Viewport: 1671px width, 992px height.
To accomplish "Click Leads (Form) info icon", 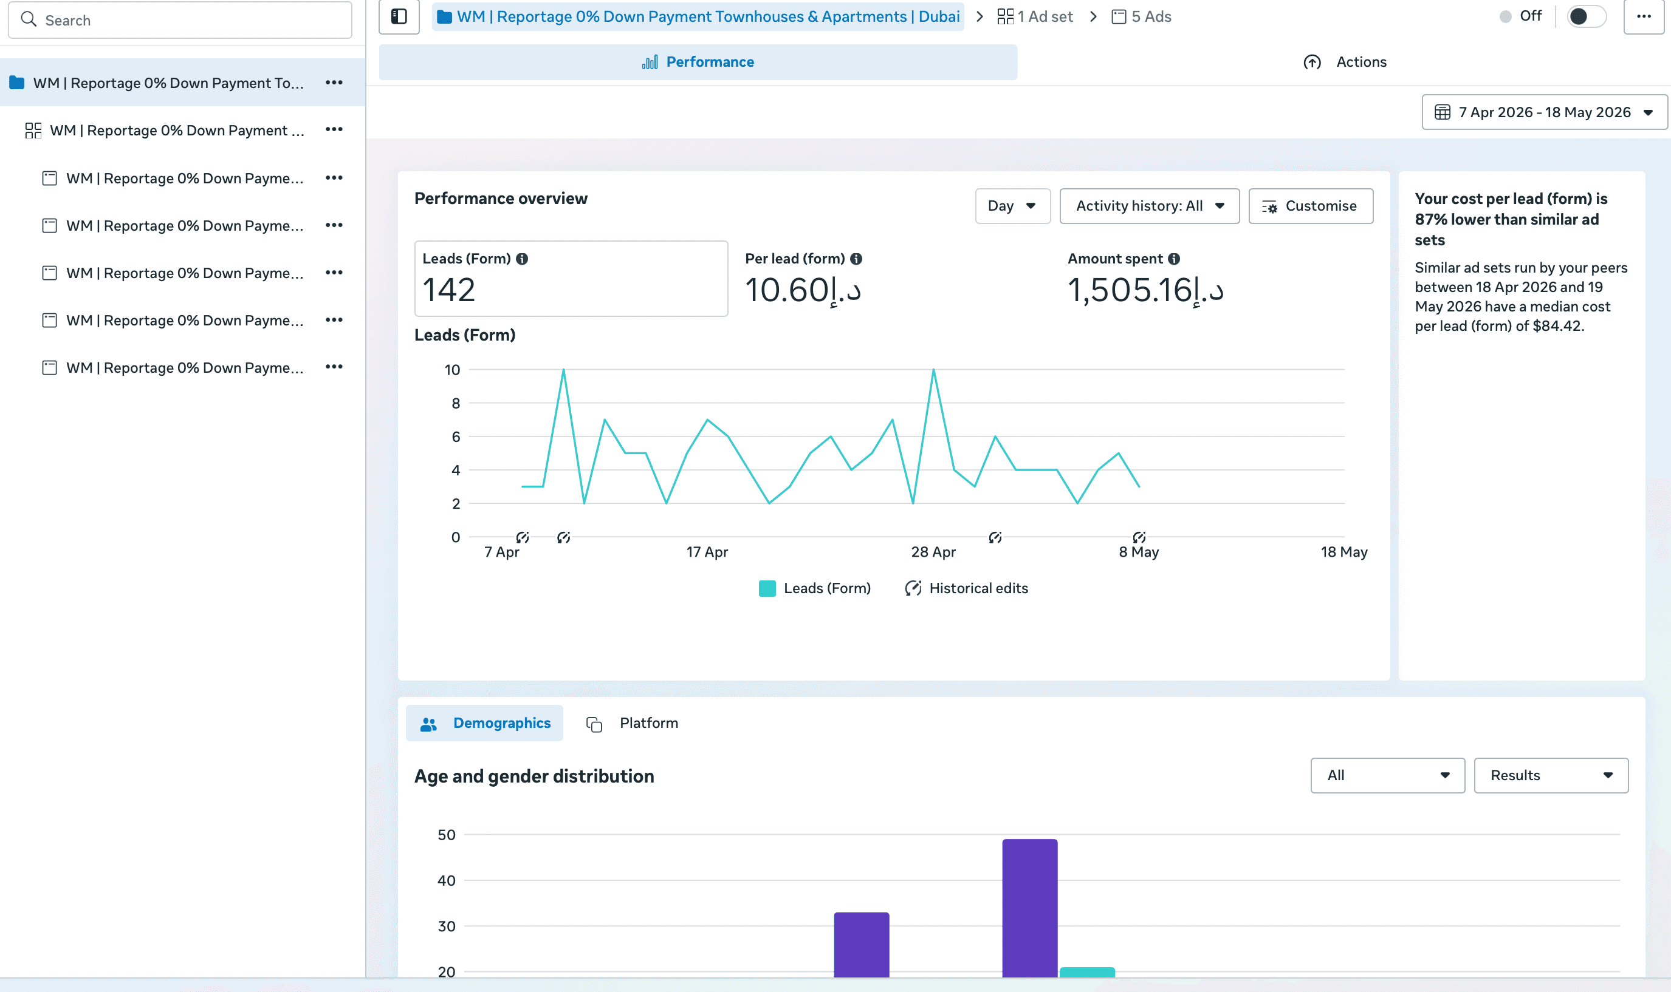I will click(522, 259).
